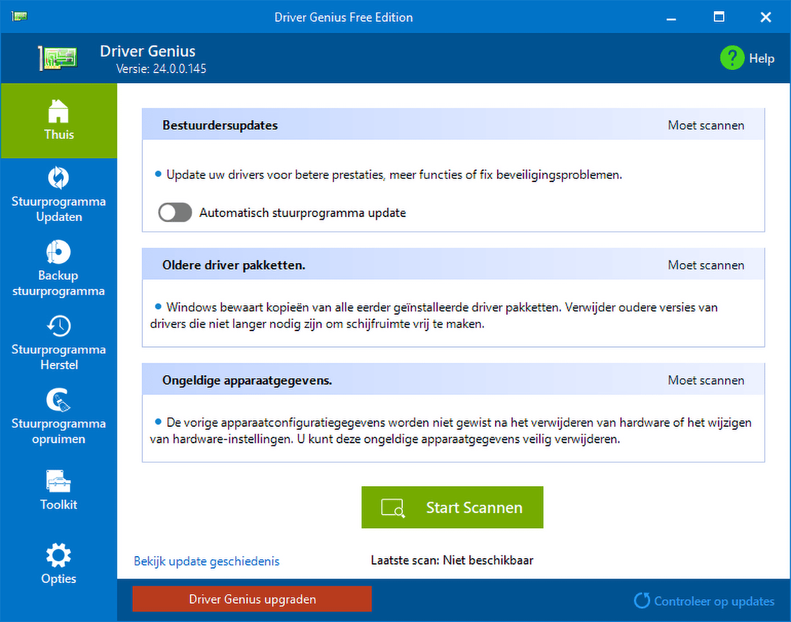Select the Ongeldige apparaatgegevens heading
Viewport: 791px width, 622px height.
click(x=247, y=381)
